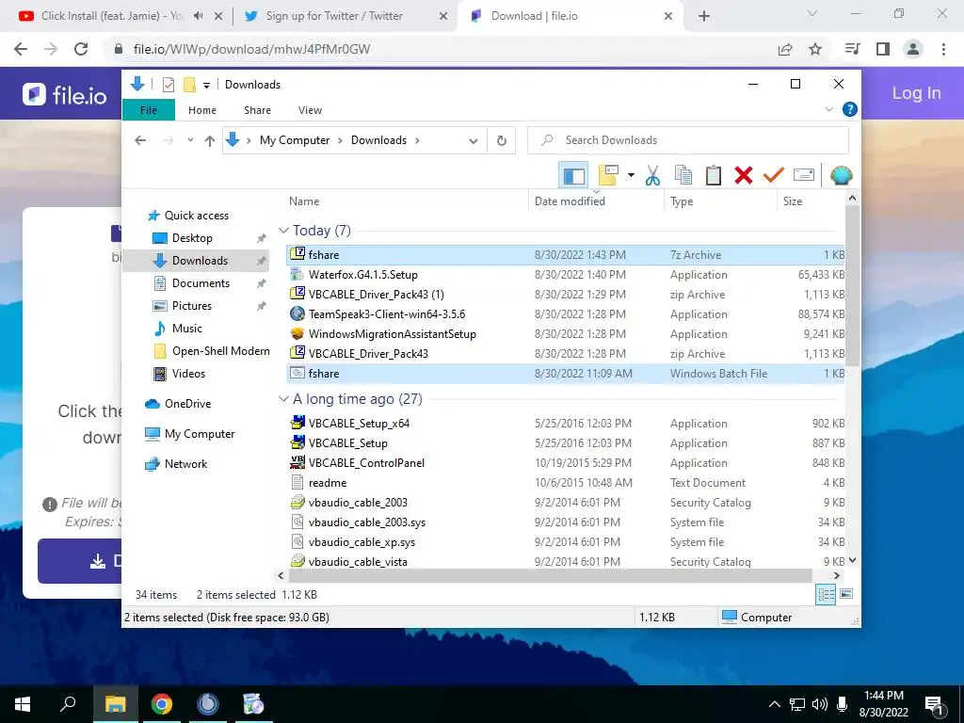Open the File ribbon tab

tap(149, 110)
